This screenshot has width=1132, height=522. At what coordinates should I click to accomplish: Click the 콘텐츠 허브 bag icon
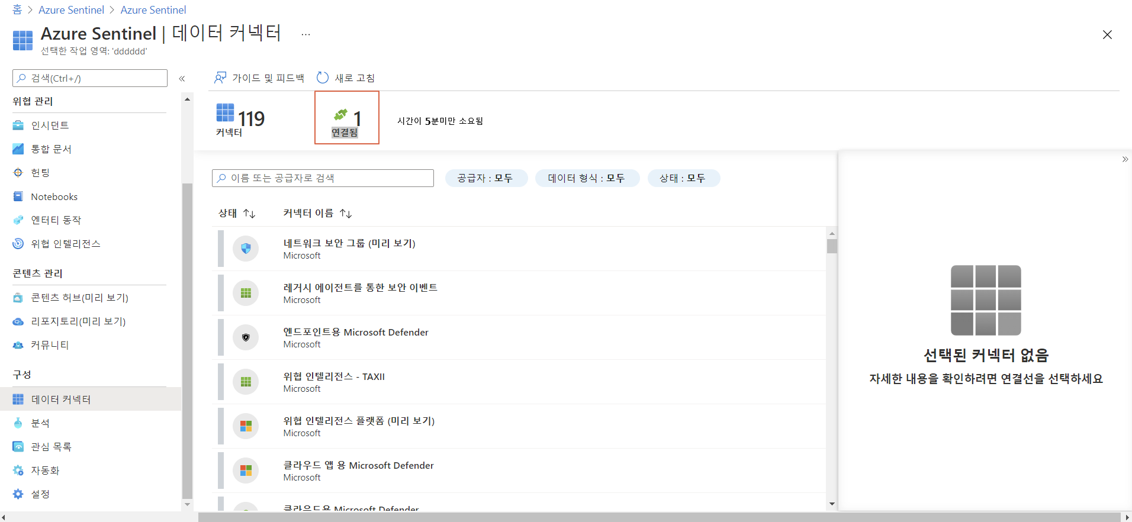[18, 298]
